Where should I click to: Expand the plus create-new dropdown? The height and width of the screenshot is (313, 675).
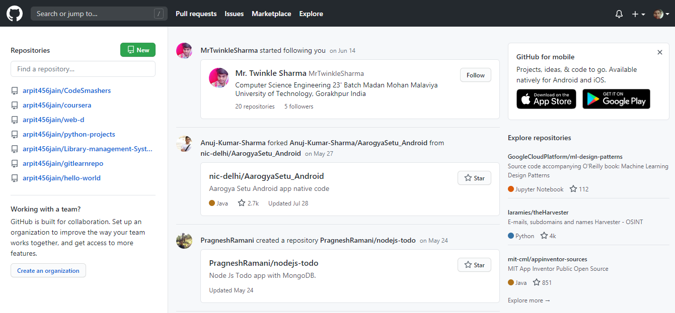pos(638,14)
